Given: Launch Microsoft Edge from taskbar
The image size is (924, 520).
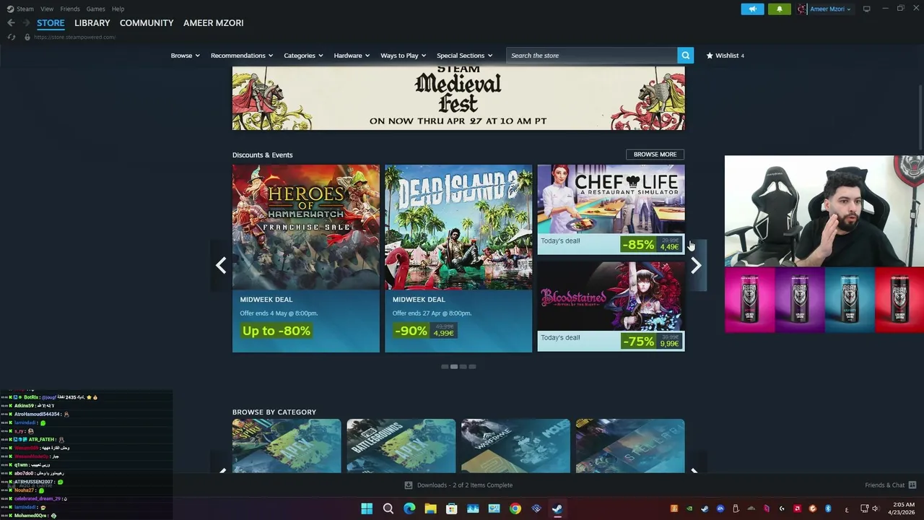Looking at the screenshot, I should 409,508.
